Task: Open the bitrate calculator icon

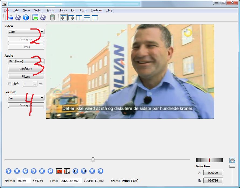Action: [x=53, y=17]
